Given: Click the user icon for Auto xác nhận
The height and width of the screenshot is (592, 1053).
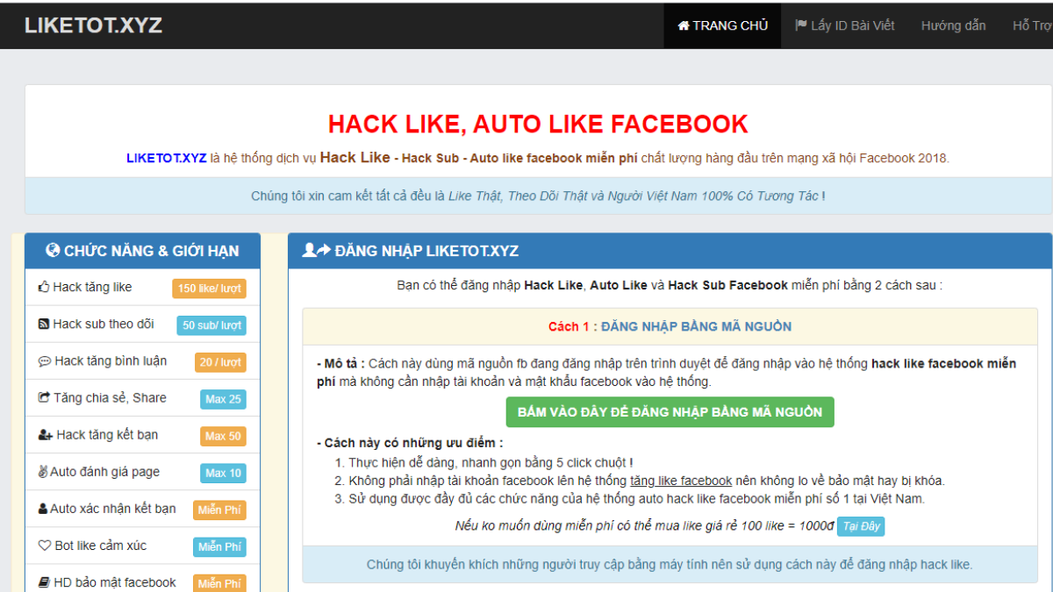Looking at the screenshot, I should (x=43, y=509).
